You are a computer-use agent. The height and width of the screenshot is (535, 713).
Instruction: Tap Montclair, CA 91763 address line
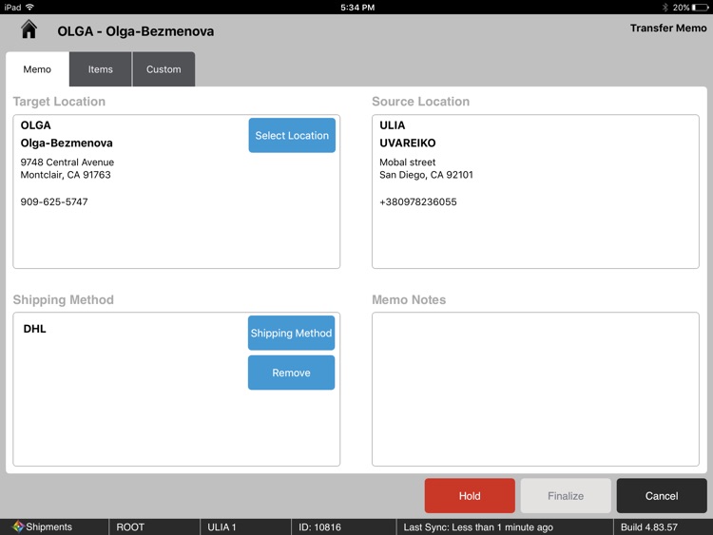(x=66, y=175)
